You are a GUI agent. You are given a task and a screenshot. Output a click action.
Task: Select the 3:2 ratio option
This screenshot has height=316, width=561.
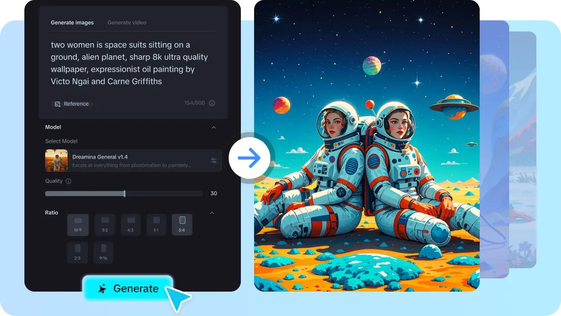[x=105, y=225]
